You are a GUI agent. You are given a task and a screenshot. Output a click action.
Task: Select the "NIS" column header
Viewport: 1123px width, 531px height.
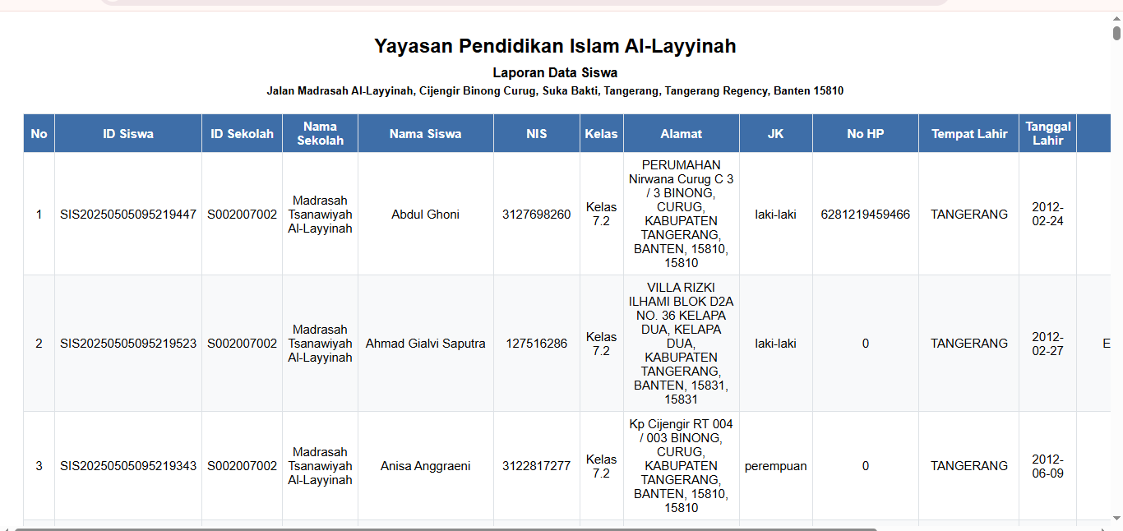(536, 133)
